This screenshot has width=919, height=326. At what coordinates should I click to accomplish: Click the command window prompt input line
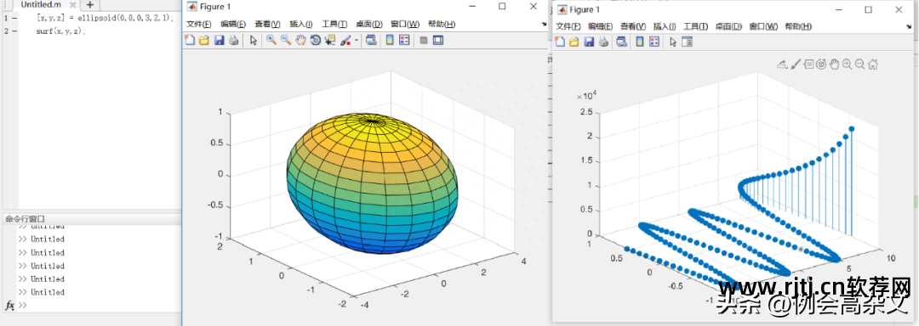(x=100, y=305)
